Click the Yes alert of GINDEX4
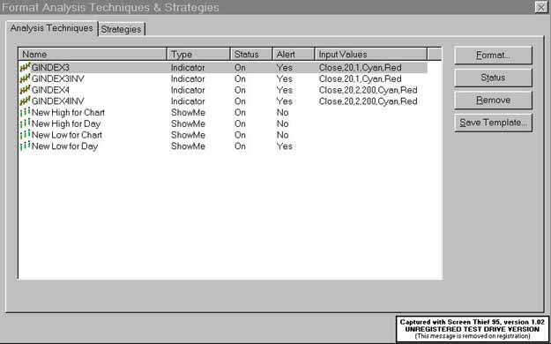 [284, 90]
